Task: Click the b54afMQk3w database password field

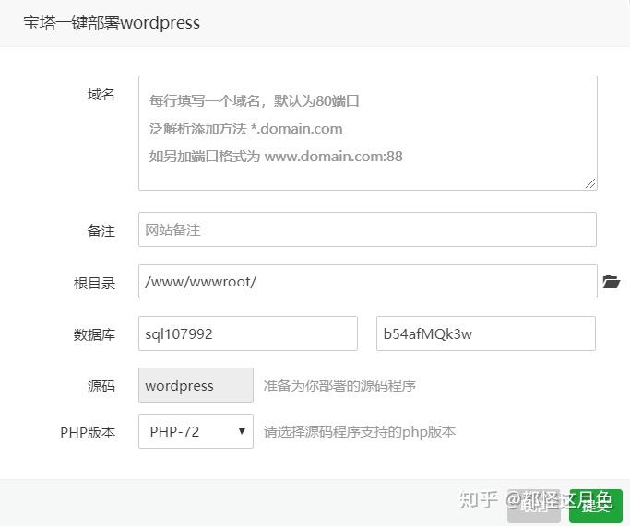Action: pyautogui.click(x=486, y=333)
